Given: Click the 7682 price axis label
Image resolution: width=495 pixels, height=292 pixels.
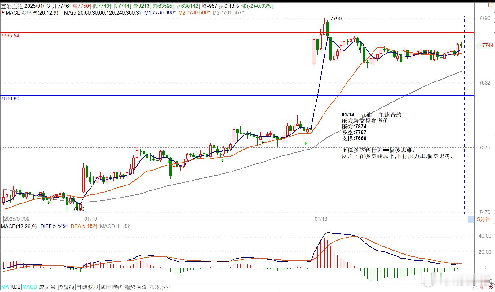Looking at the screenshot, I should 485,83.
